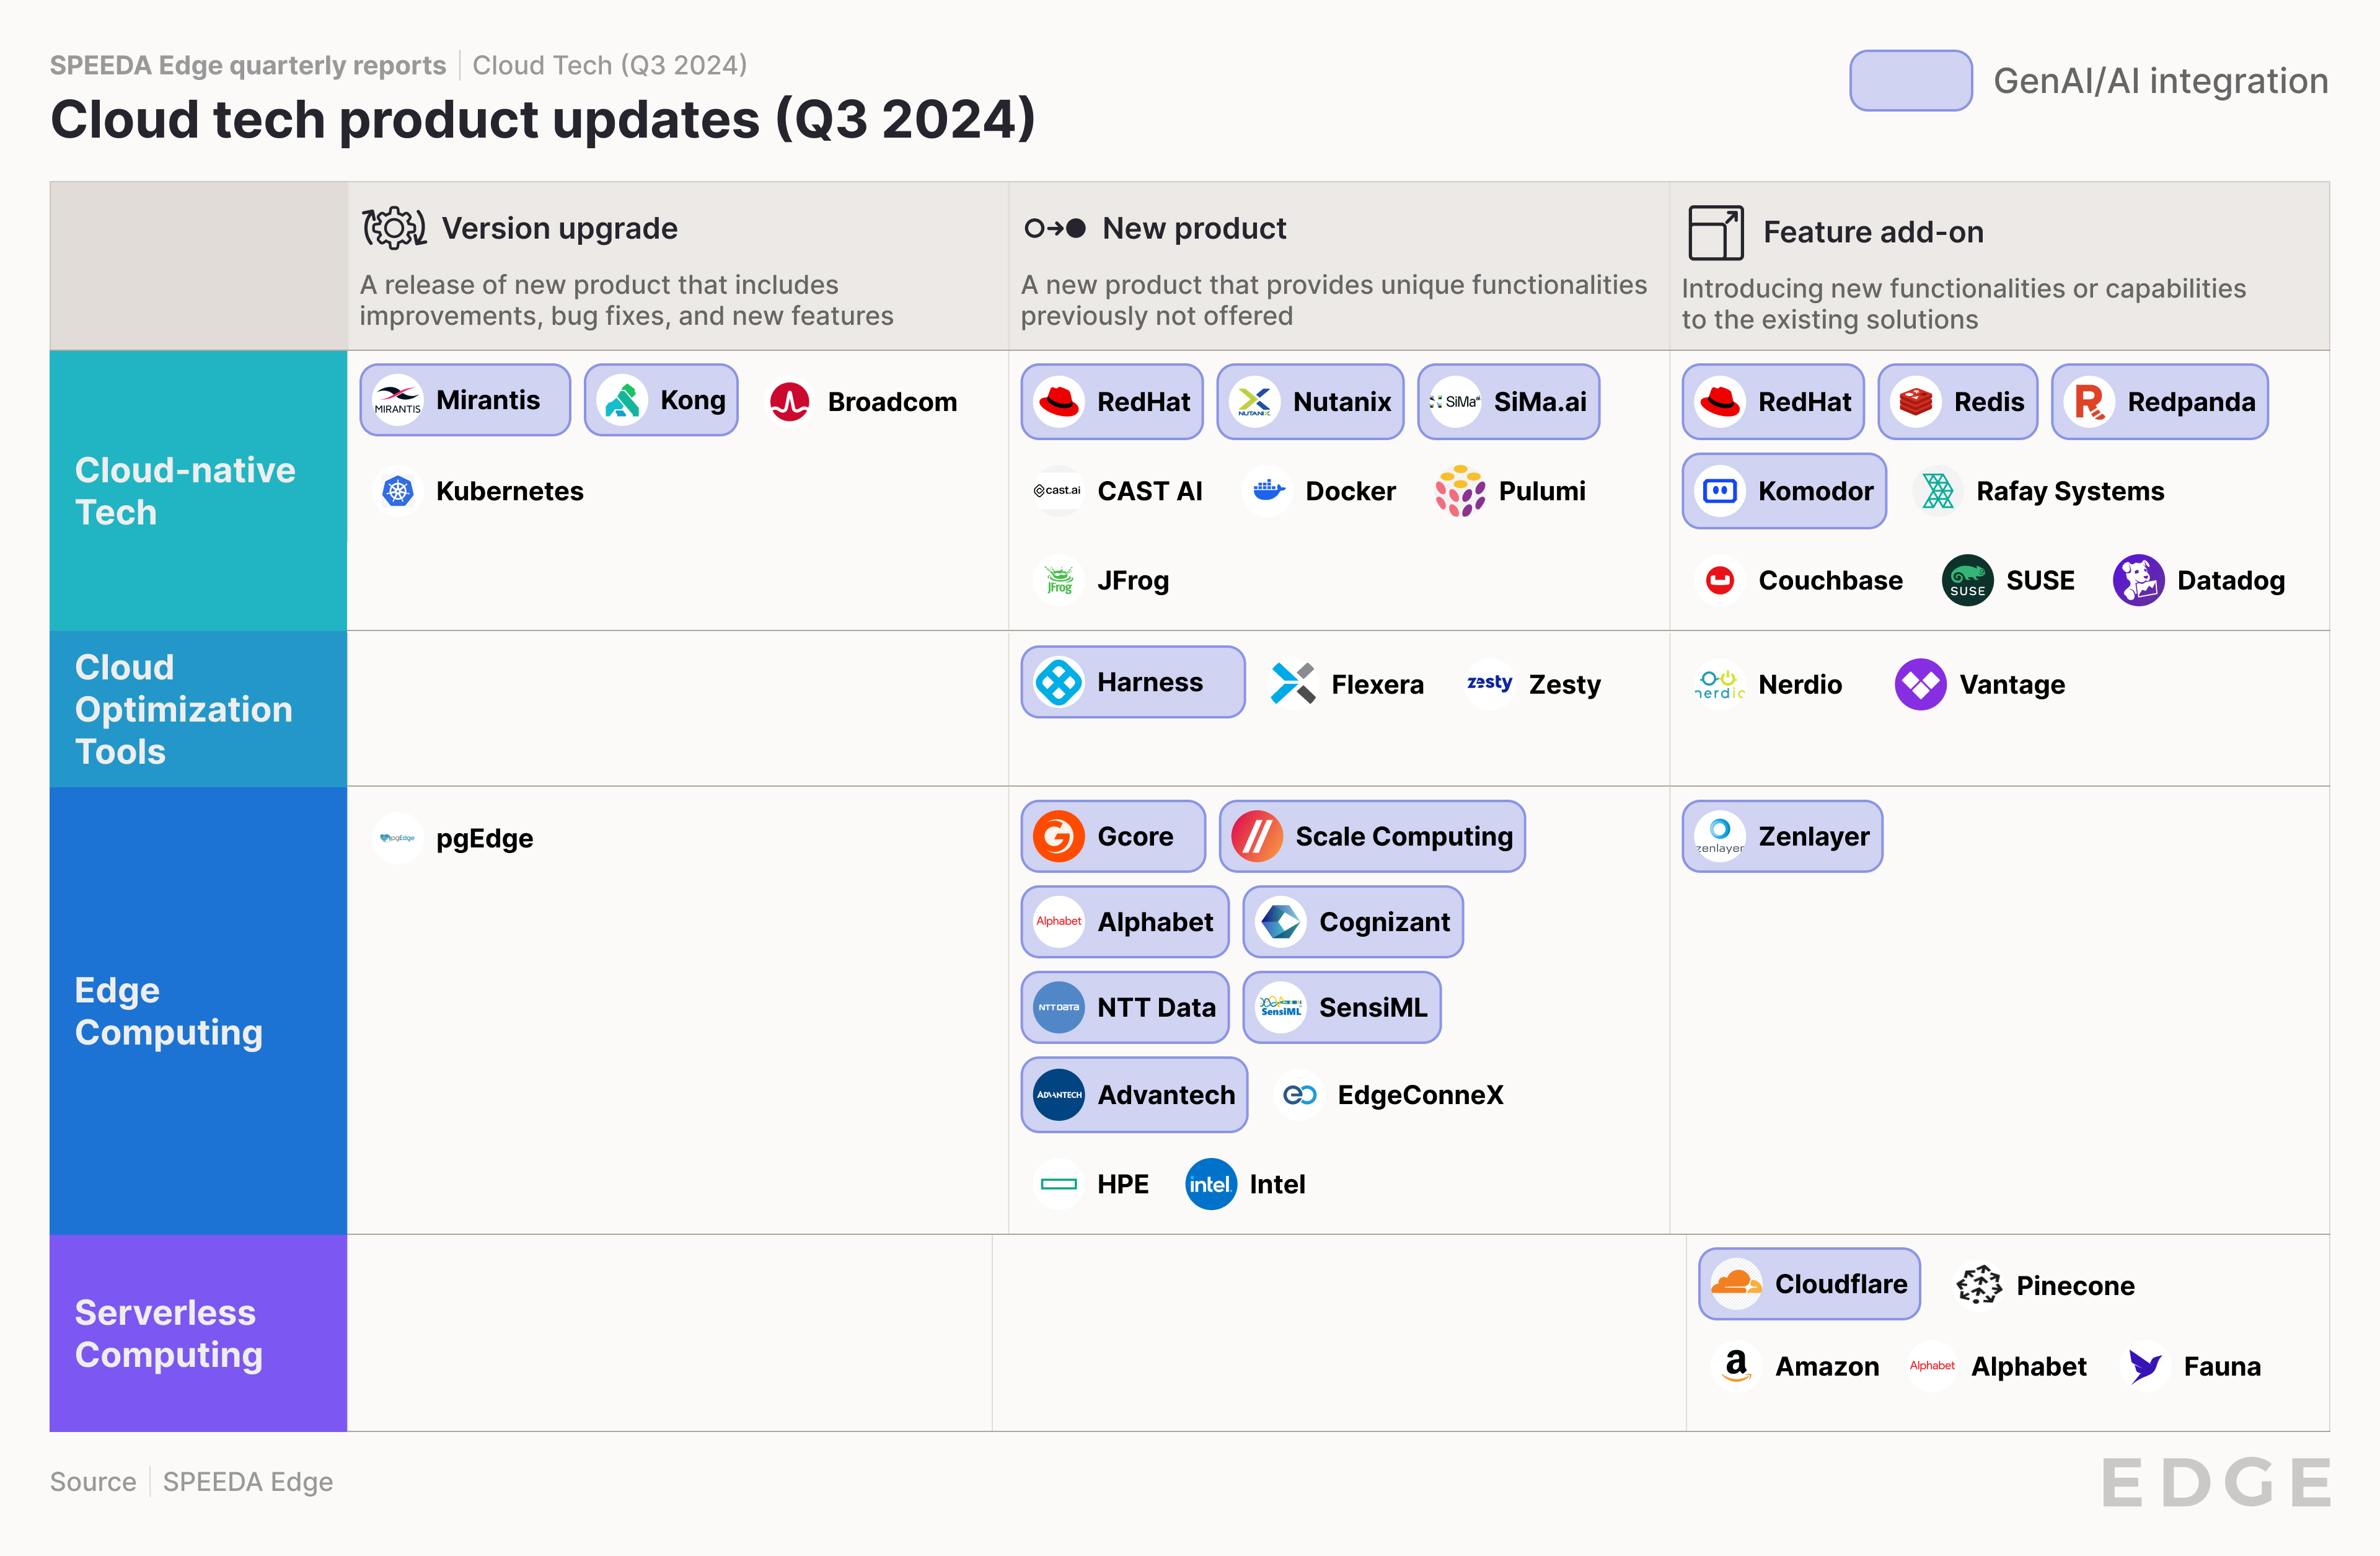Click the Kong logo icon
Image resolution: width=2380 pixels, height=1556 pixels.
(622, 401)
